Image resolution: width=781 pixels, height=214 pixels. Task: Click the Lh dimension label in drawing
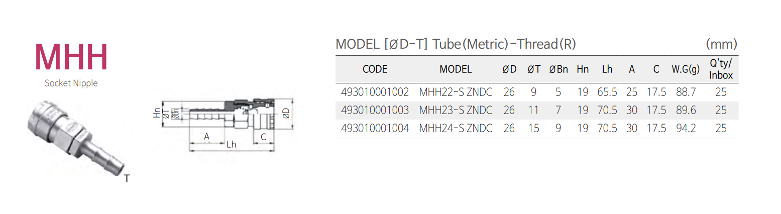coord(231,145)
